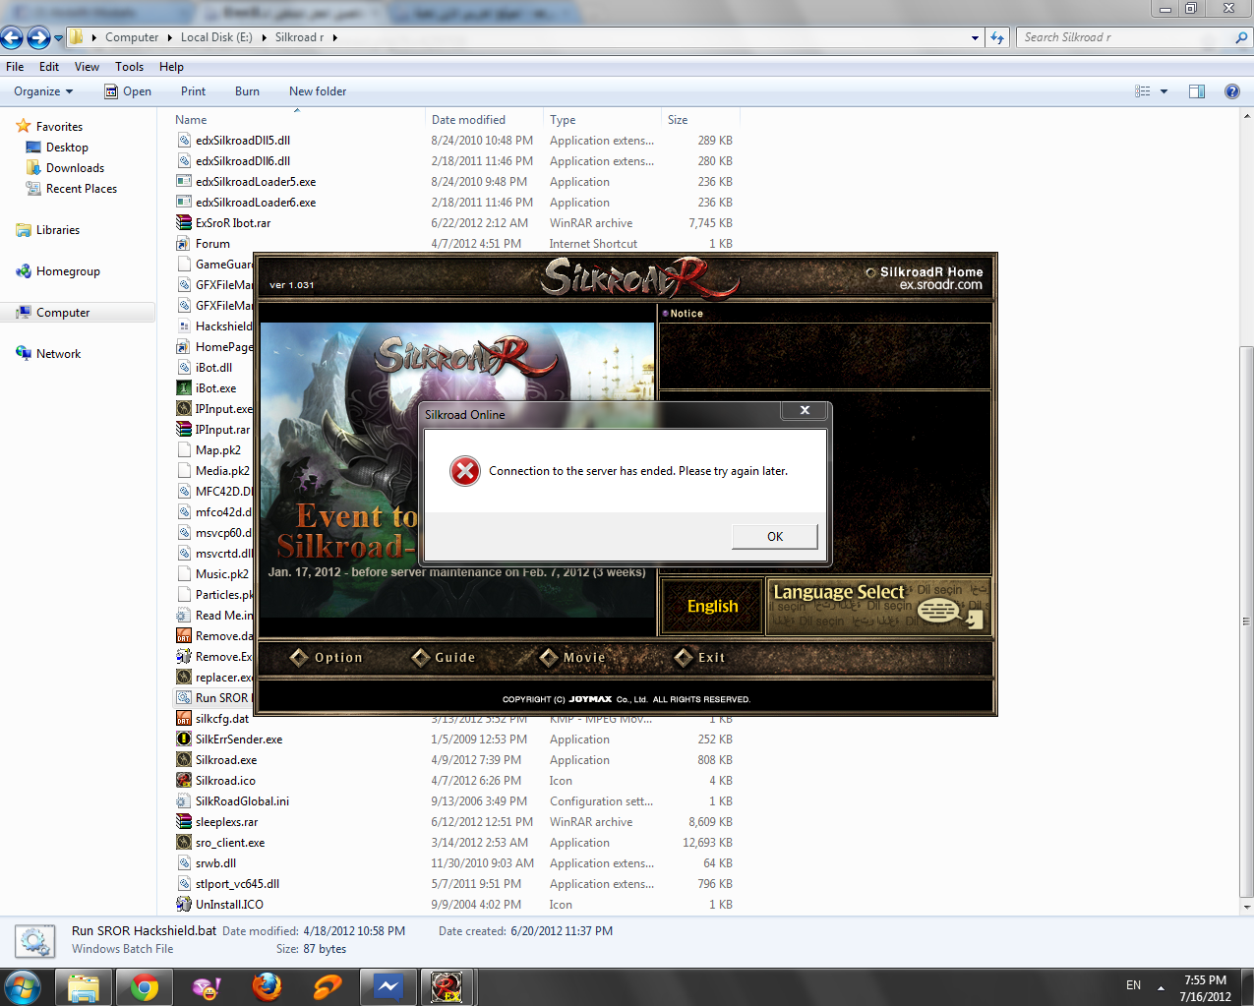Open the Edit menu
This screenshot has width=1254, height=1006.
tap(49, 67)
